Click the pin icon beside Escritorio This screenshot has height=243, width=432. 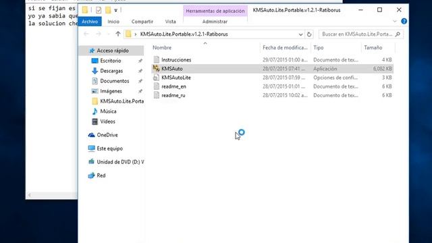(x=140, y=61)
